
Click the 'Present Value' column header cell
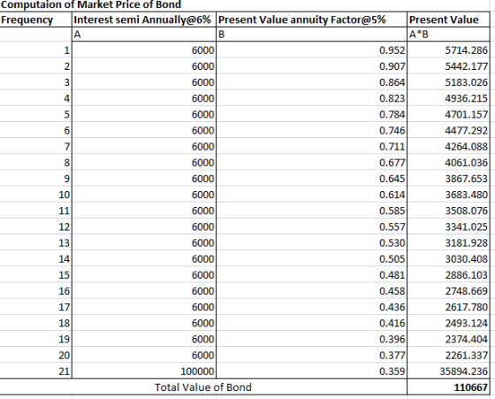[449, 19]
